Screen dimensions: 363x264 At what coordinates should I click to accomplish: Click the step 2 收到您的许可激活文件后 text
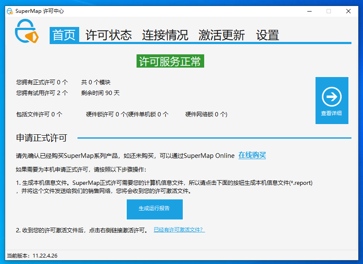tap(83, 230)
